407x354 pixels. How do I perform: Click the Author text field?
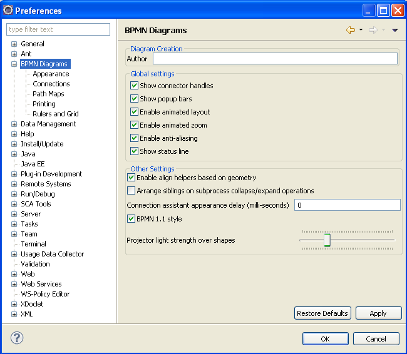(x=275, y=59)
